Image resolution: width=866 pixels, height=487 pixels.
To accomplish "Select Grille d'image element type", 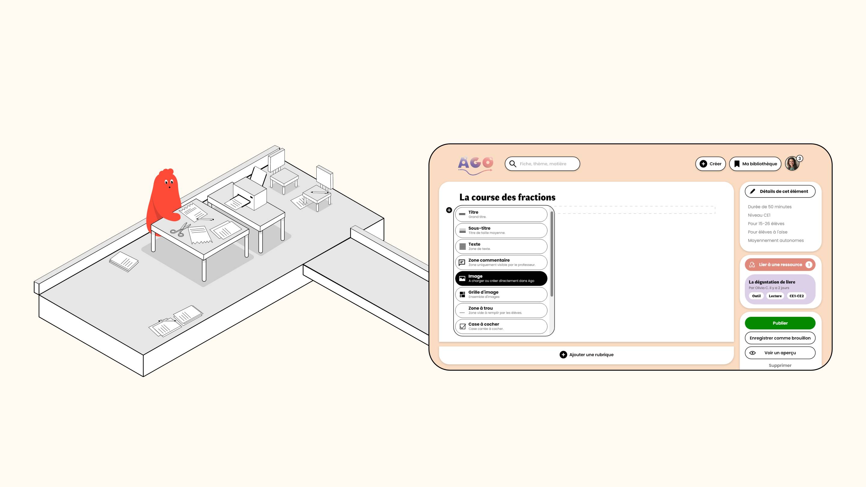I will tap(501, 294).
